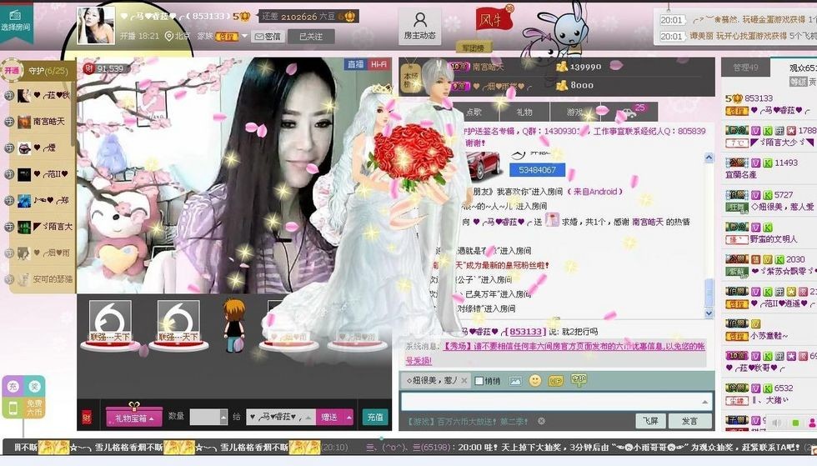817x466 pixels.
Task: Click the 财 wealth counter 91,539
Action: coord(104,68)
